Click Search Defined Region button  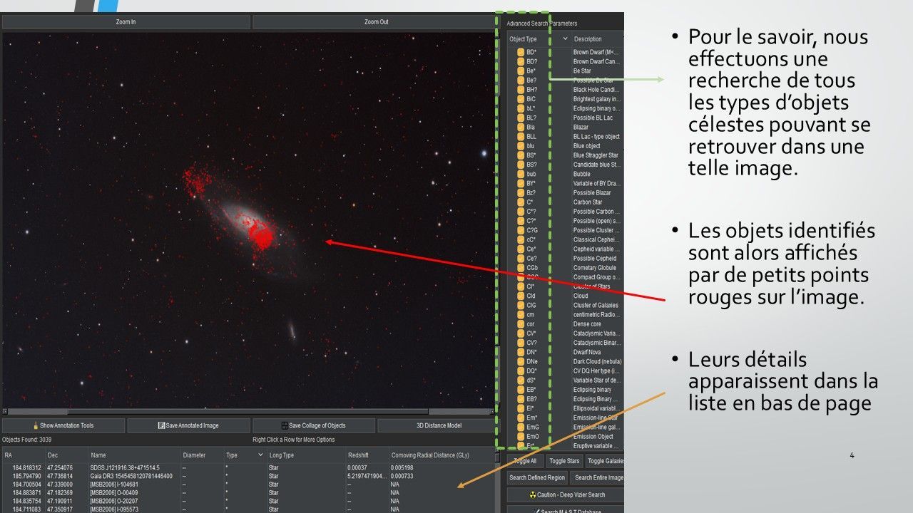pos(537,477)
